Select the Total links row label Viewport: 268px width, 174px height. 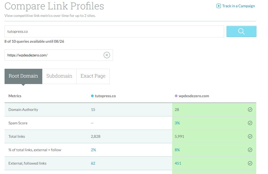click(x=17, y=136)
